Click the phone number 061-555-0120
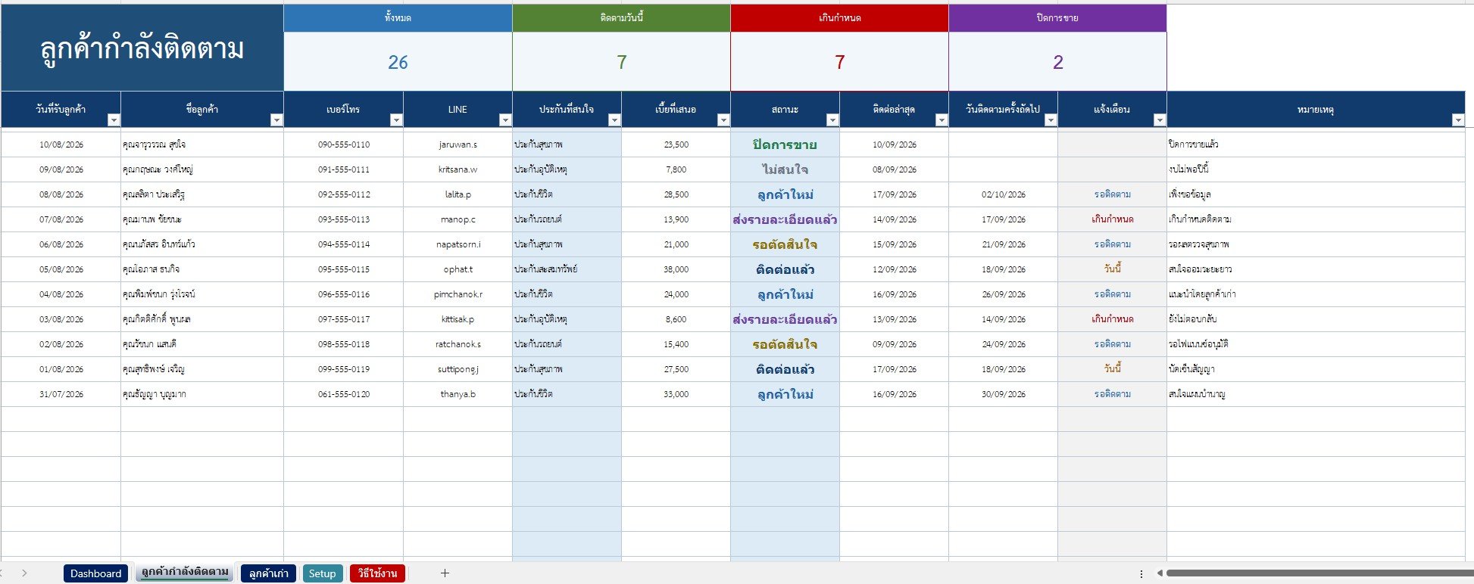Screen dimensions: 1474x584 pos(344,394)
